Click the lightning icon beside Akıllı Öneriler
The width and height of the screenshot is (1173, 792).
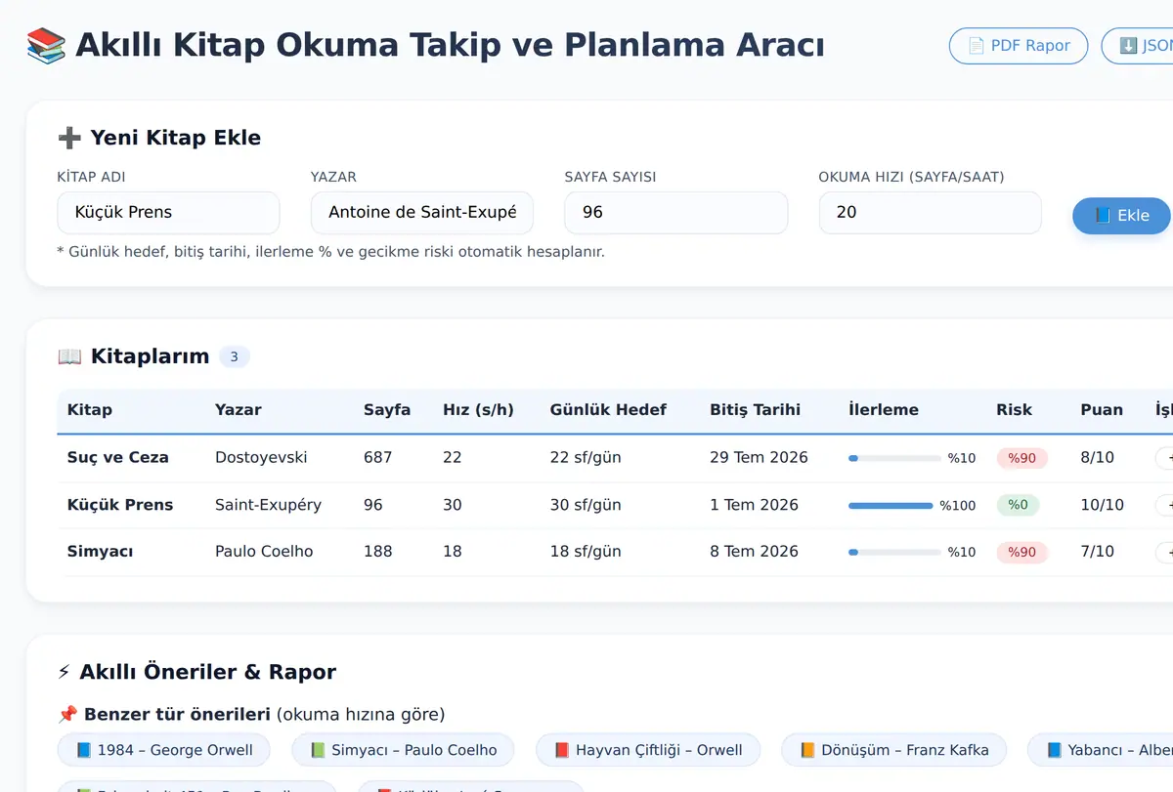pyautogui.click(x=65, y=672)
